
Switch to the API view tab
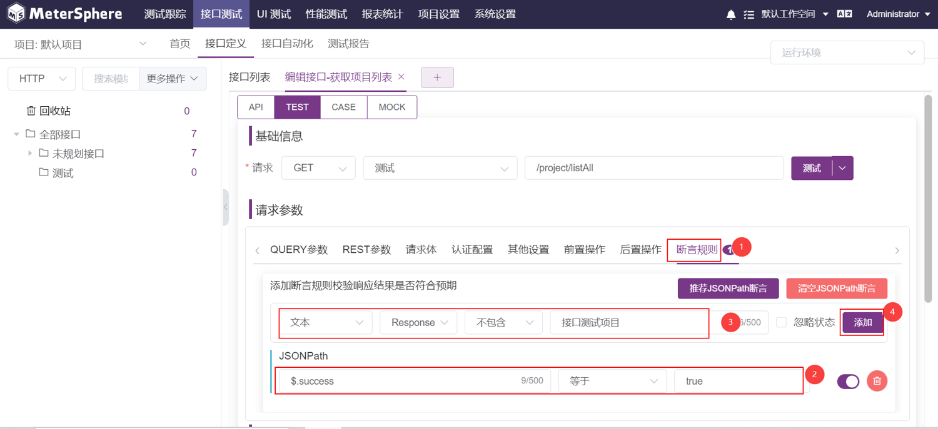(x=256, y=107)
